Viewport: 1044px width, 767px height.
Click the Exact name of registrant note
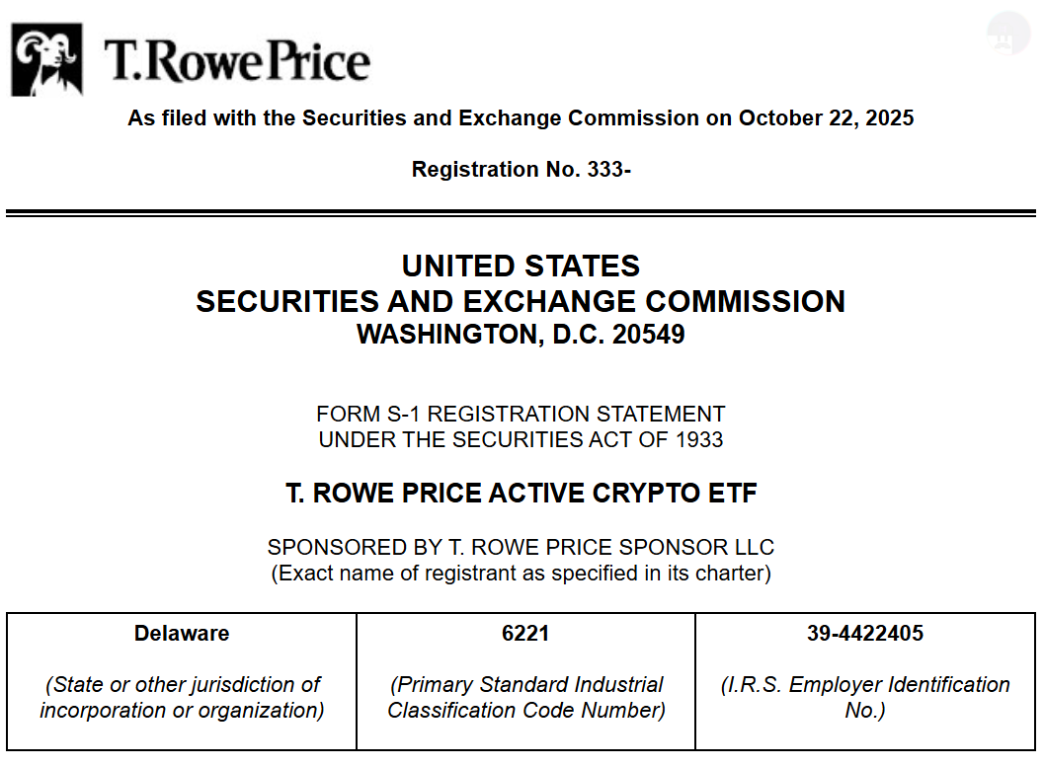(521, 573)
